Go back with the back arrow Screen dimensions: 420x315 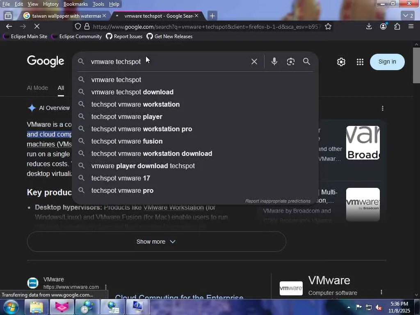[x=9, y=26]
